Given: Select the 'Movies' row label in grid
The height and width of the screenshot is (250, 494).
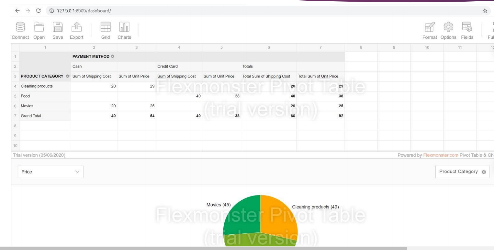Looking at the screenshot, I should [x=45, y=106].
